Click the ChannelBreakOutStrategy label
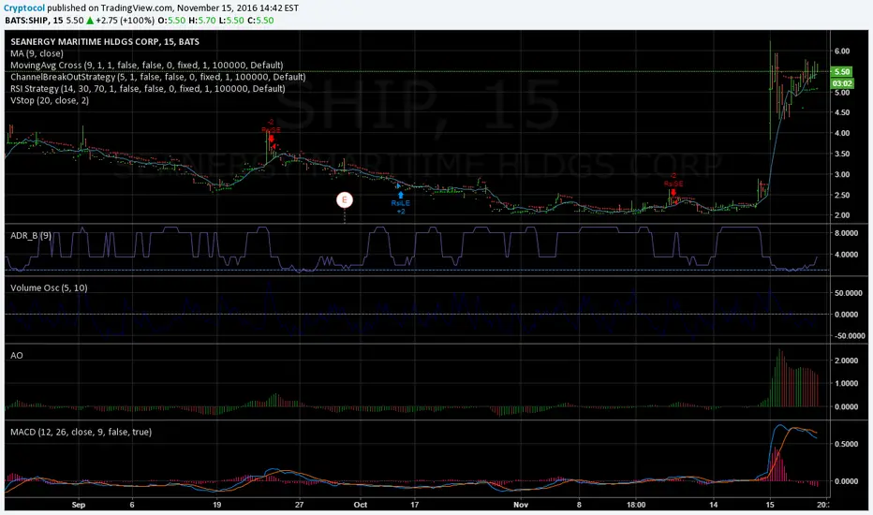Image resolution: width=873 pixels, height=515 pixels. [158, 77]
